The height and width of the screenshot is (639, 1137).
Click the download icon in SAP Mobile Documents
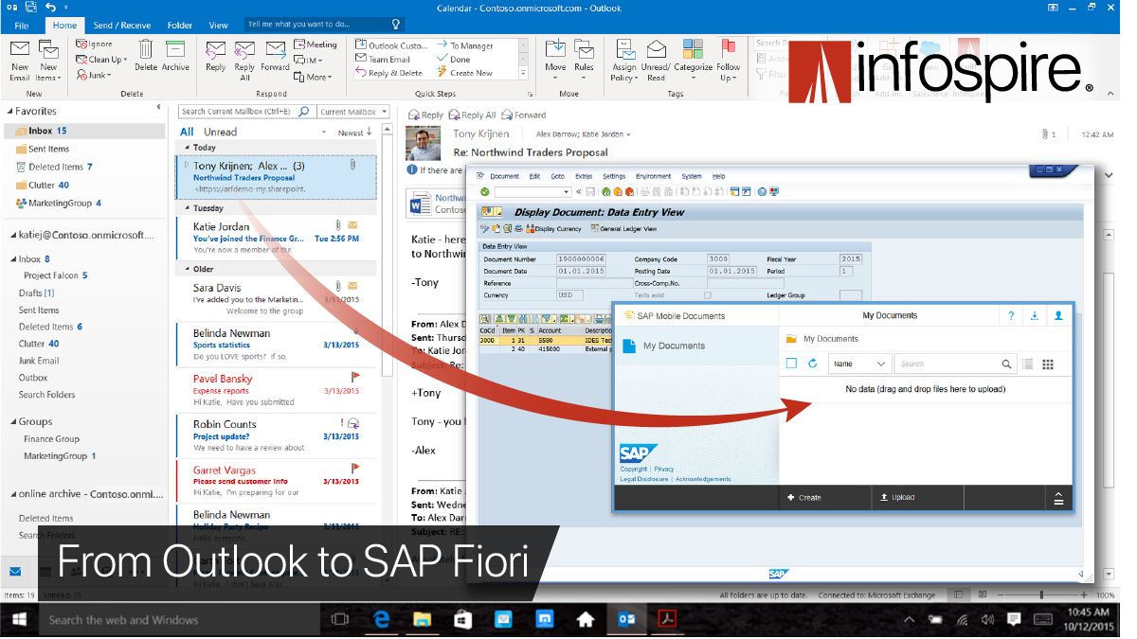click(x=1035, y=316)
